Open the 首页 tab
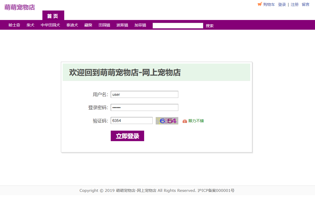 click(53, 16)
